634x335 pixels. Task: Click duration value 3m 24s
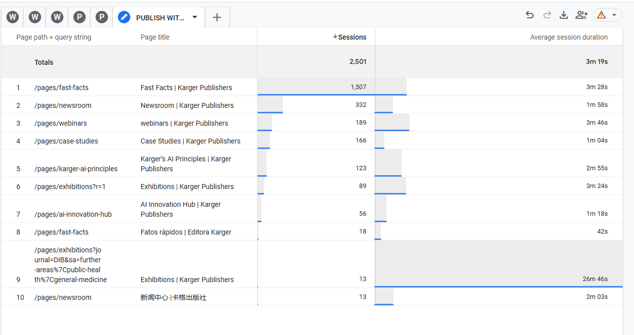pyautogui.click(x=597, y=186)
